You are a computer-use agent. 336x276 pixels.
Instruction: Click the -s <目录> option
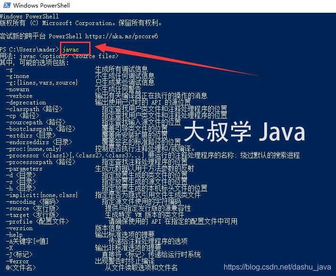pos(21,182)
